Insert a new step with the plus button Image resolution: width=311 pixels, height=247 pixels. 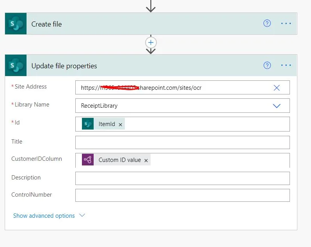pos(151,43)
